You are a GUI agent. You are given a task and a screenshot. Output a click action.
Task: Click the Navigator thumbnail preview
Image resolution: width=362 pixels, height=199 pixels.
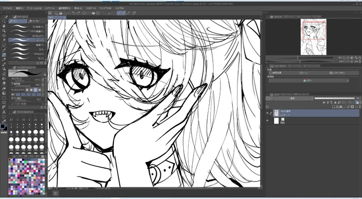pos(313,37)
